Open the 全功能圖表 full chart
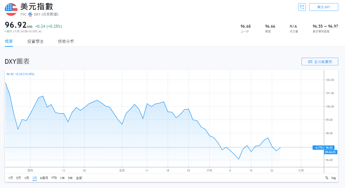Image resolution: width=345 pixels, height=188 pixels. pos(320,62)
